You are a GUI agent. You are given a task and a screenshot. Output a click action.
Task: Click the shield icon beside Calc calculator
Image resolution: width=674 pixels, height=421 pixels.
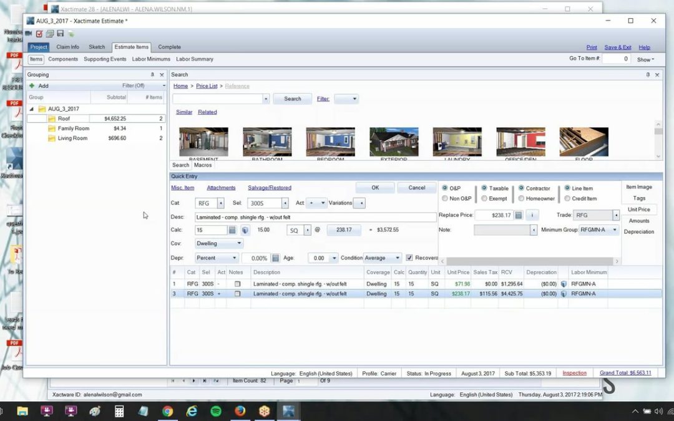(245, 230)
